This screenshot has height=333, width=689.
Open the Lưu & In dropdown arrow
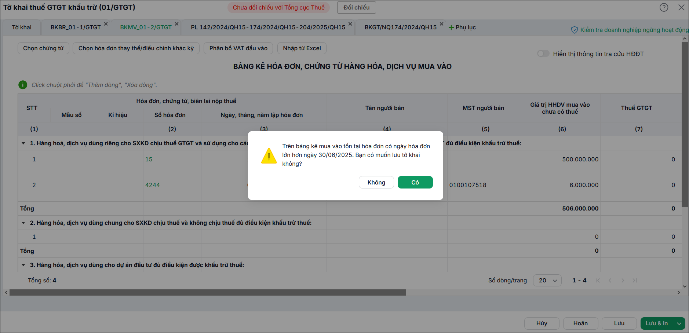pyautogui.click(x=679, y=323)
